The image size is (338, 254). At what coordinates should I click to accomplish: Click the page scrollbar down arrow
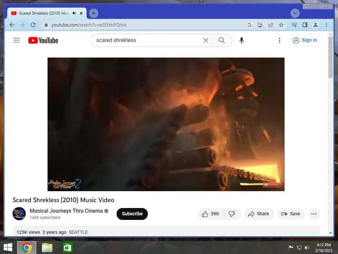coord(330,233)
